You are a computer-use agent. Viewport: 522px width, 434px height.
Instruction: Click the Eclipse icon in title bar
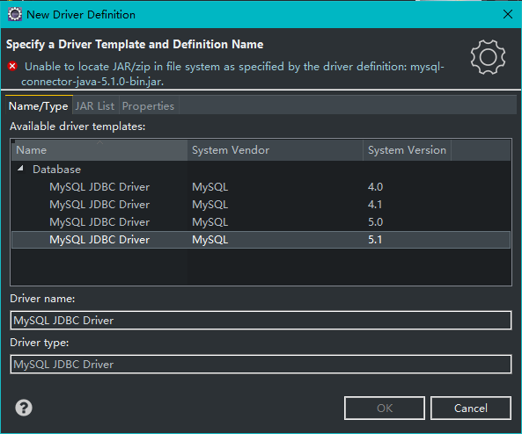point(15,14)
